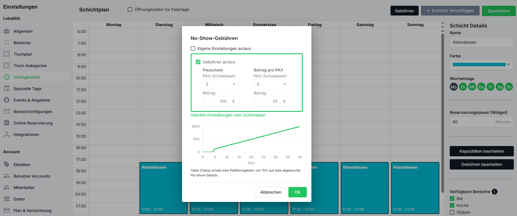
Task: Open Online Reservierung settings page
Action: (x=33, y=123)
